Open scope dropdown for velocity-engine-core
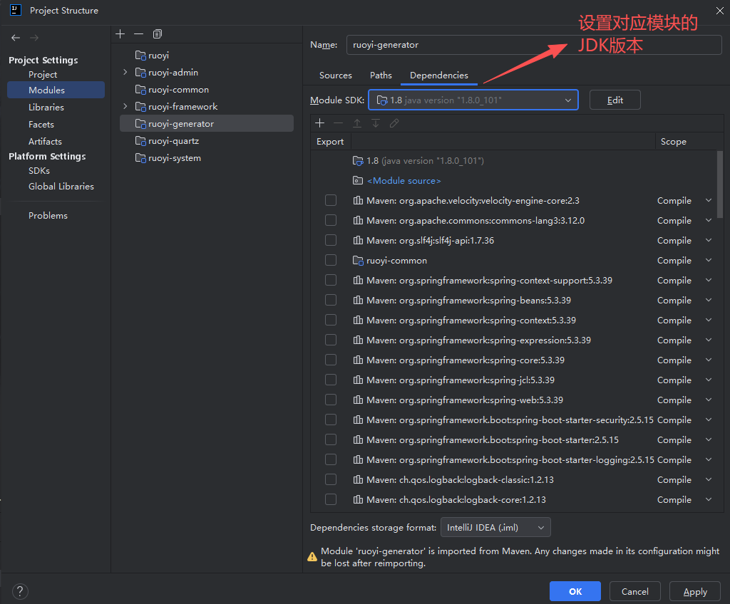 point(709,201)
